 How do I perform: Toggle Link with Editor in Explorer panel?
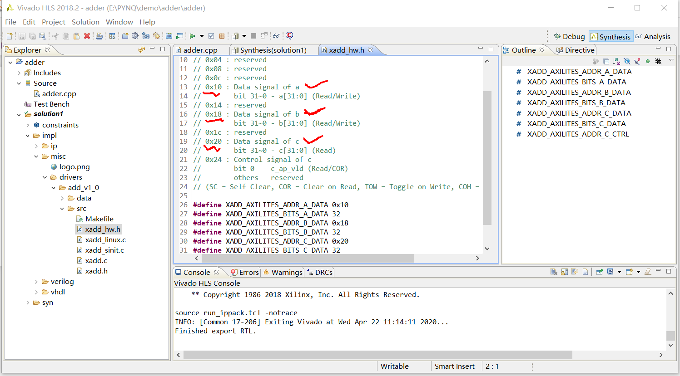(142, 49)
